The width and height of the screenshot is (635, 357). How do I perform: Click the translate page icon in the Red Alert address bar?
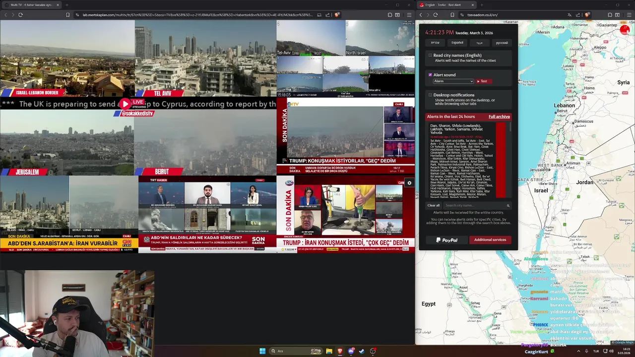tap(569, 15)
